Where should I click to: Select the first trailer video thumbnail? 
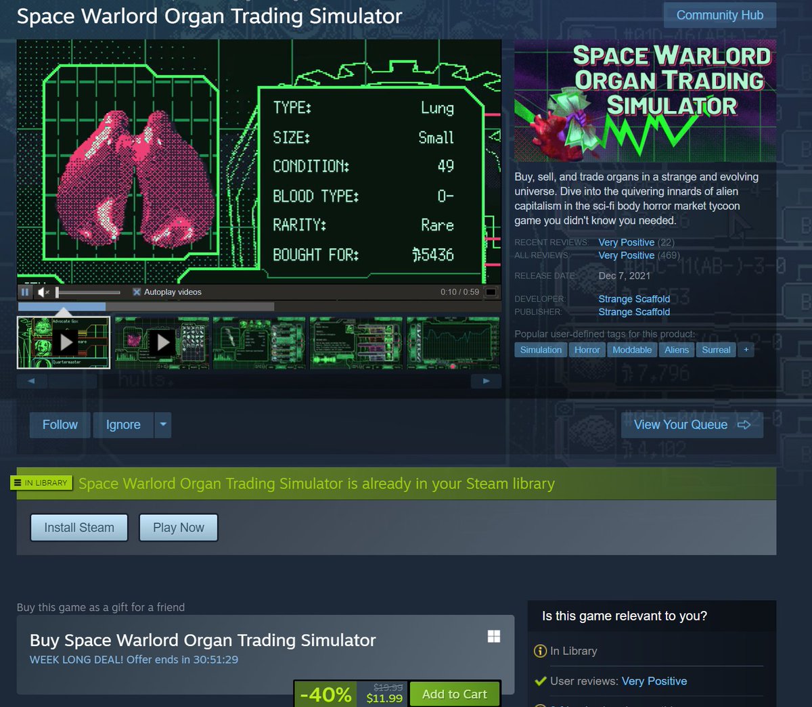(64, 342)
